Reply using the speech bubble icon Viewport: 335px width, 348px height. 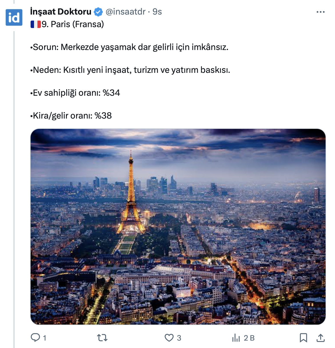[35, 338]
